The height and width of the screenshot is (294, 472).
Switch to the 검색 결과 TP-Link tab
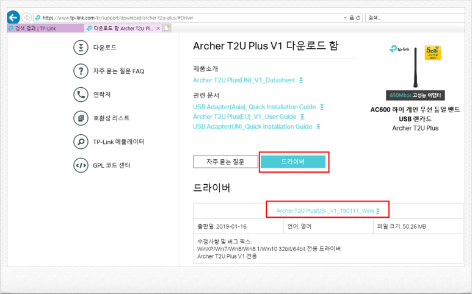[x=45, y=28]
